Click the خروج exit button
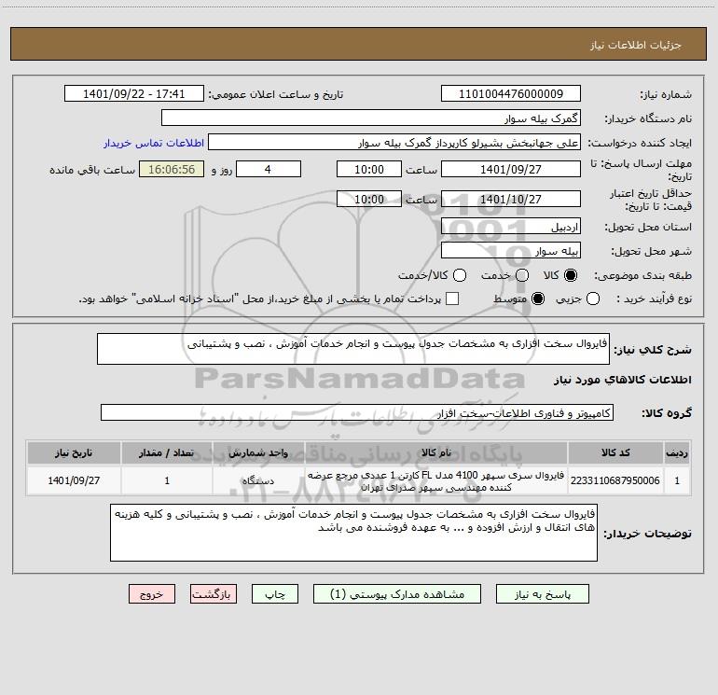The height and width of the screenshot is (695, 718). coord(152,594)
